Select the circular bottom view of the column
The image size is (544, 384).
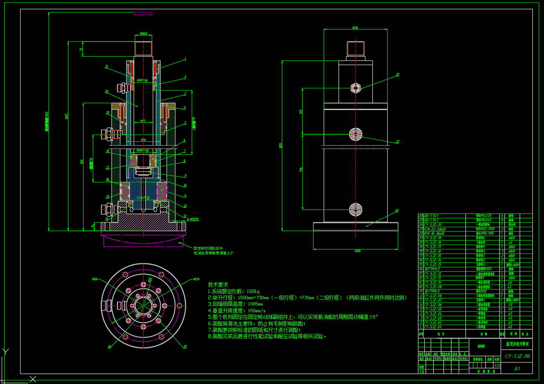pos(143,306)
